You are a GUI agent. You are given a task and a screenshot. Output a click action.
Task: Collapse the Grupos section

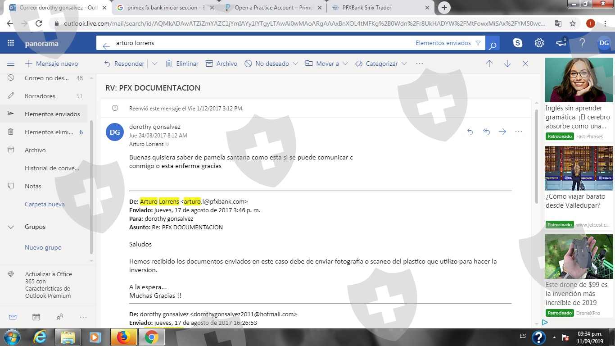[x=11, y=227]
